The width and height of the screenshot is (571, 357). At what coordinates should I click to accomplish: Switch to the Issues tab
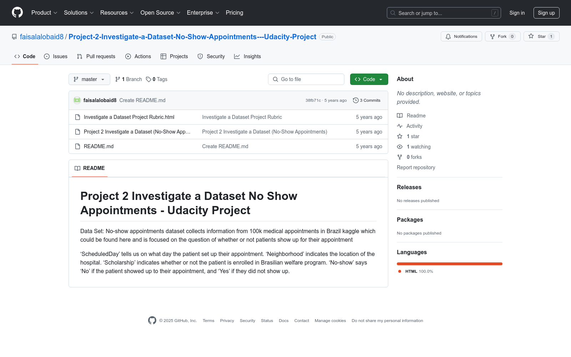[56, 56]
